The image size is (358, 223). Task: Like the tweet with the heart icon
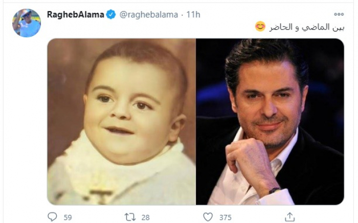[208, 217]
